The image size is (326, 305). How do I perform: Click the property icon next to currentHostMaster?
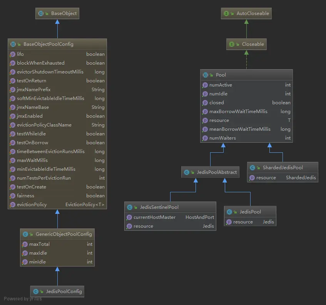129,217
